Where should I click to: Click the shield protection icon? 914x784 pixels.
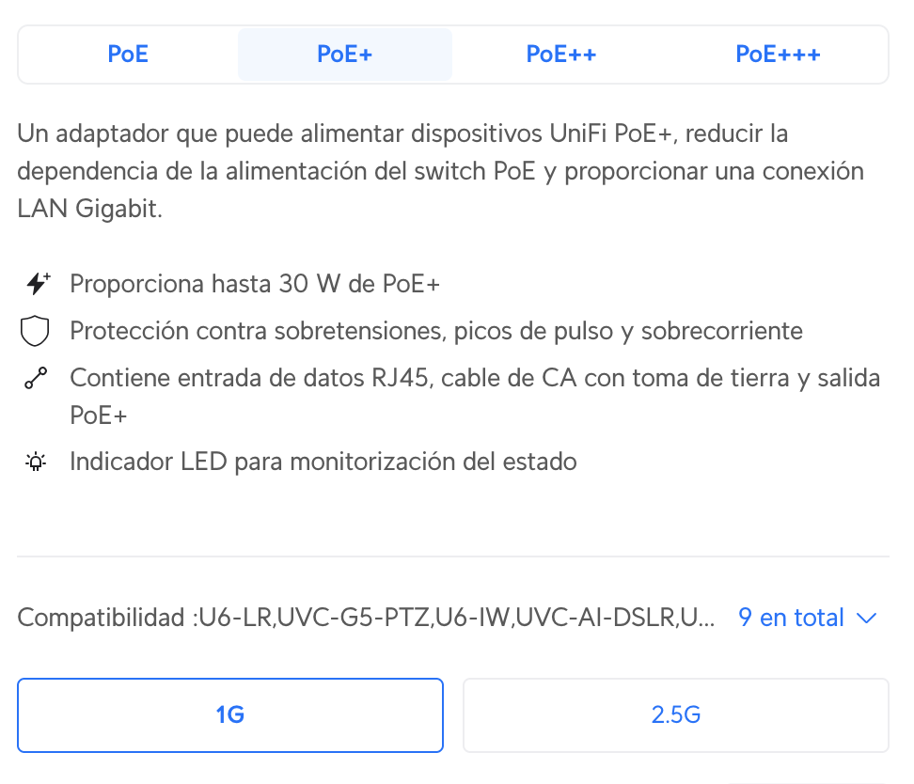[x=35, y=331]
